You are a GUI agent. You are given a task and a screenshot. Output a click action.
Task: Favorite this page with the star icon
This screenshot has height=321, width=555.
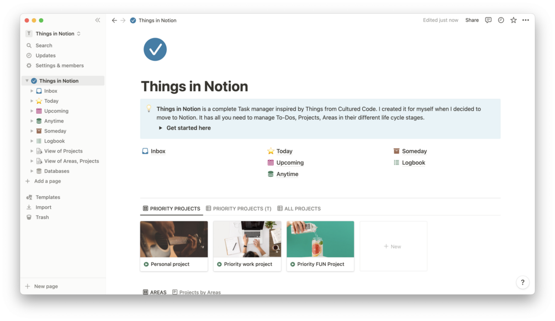(x=513, y=20)
